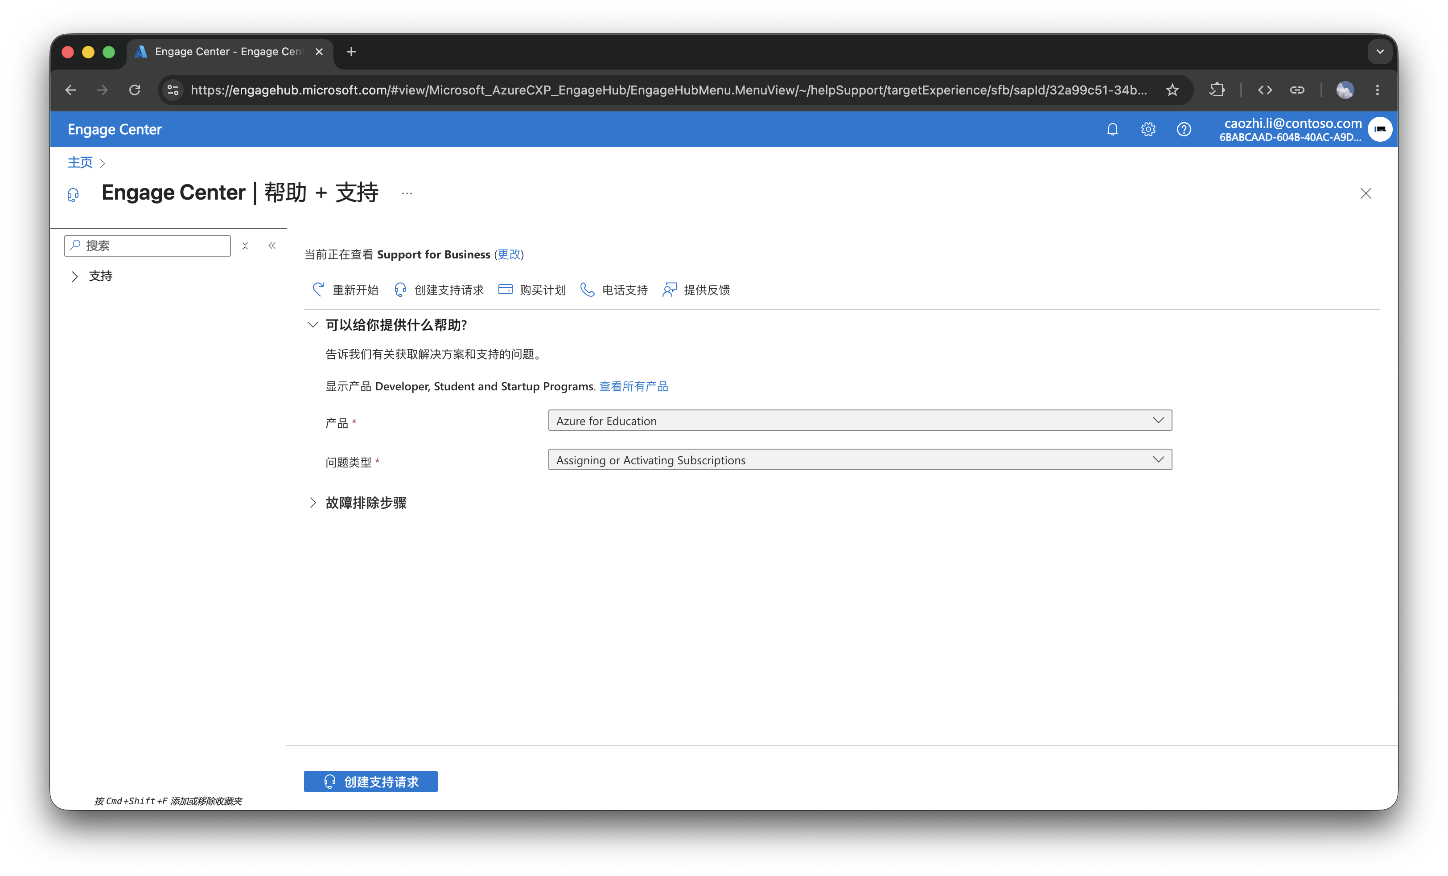Expand the 支持 tree item in sidebar
The height and width of the screenshot is (876, 1448).
[x=74, y=276]
